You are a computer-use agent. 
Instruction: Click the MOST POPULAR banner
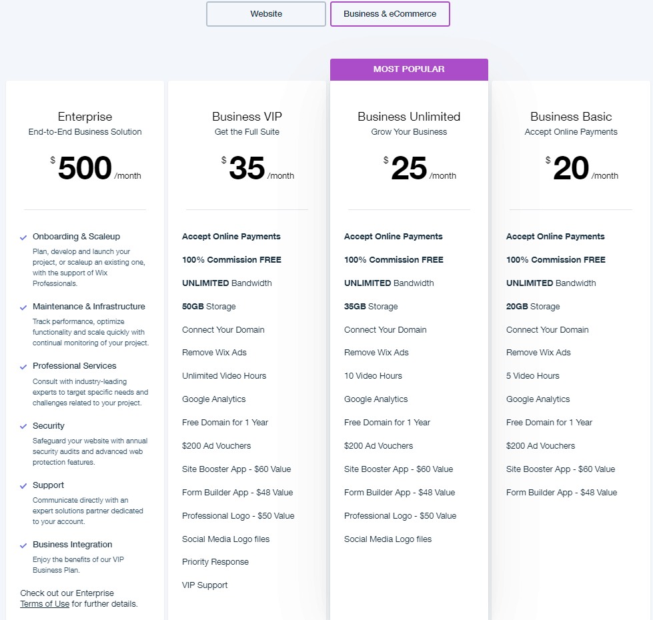click(409, 69)
